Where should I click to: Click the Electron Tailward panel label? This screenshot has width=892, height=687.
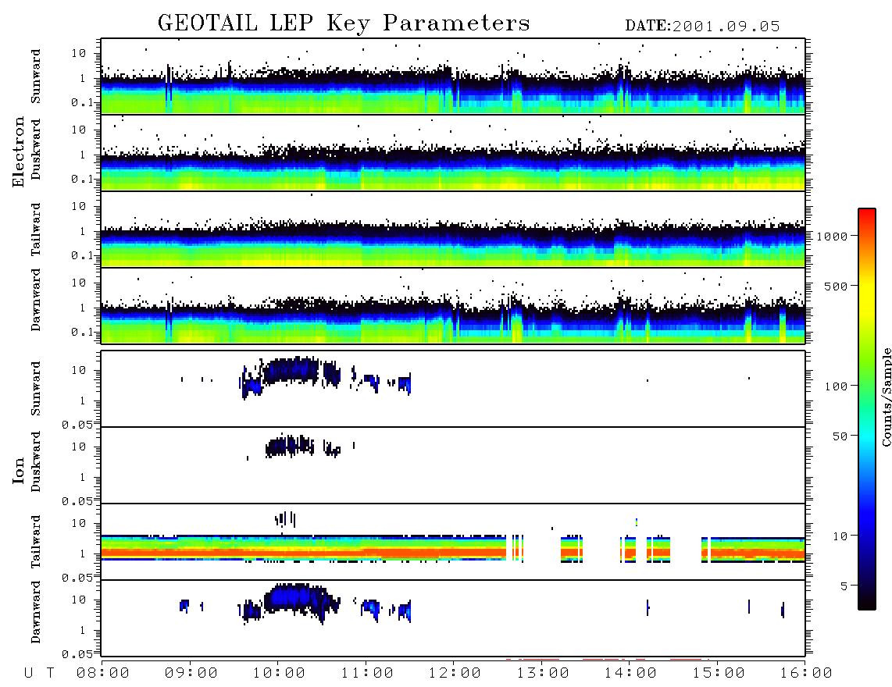pyautogui.click(x=36, y=229)
